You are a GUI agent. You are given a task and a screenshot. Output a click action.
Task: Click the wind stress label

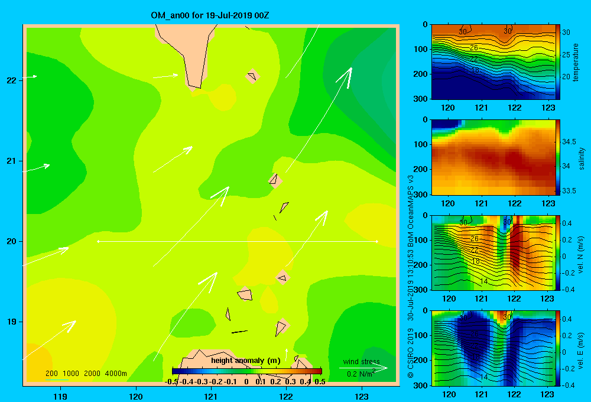362,361
